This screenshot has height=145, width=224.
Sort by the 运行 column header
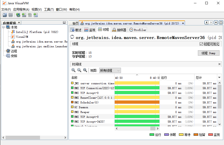pos(177,78)
